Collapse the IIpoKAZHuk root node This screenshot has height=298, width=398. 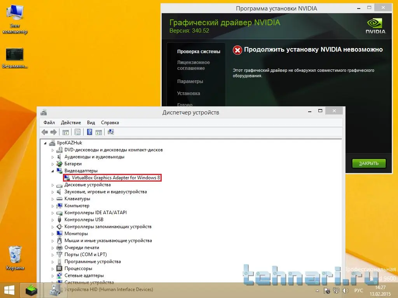(x=45, y=143)
